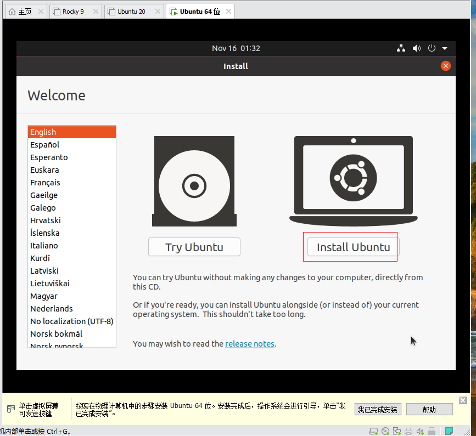Open the volume speaker icon in Ubuntu top bar
The width and height of the screenshot is (476, 436).
coord(417,48)
